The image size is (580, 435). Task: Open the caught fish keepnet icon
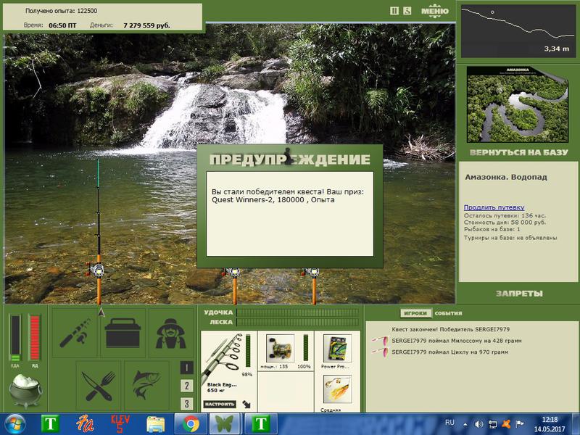[x=146, y=386]
